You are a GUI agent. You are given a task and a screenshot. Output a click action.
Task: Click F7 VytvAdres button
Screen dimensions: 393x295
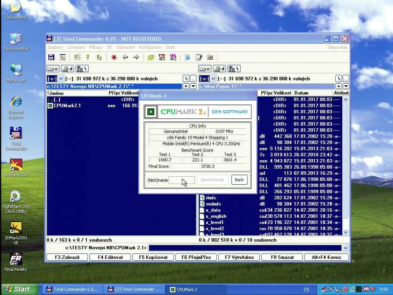tap(239, 257)
